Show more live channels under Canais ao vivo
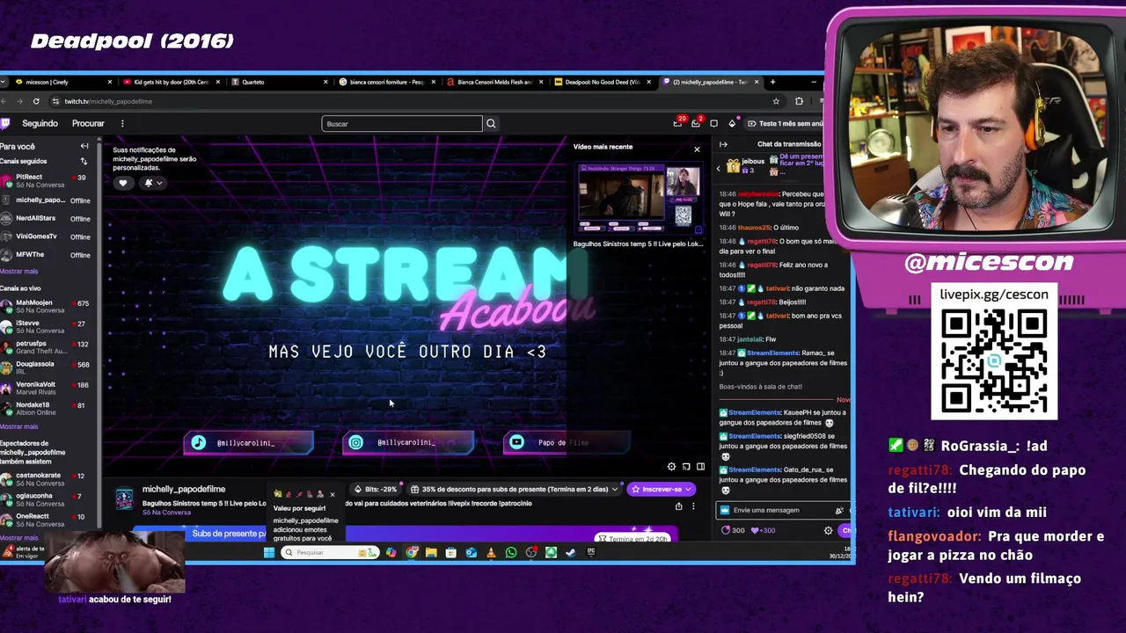The height and width of the screenshot is (633, 1126). pos(19,426)
